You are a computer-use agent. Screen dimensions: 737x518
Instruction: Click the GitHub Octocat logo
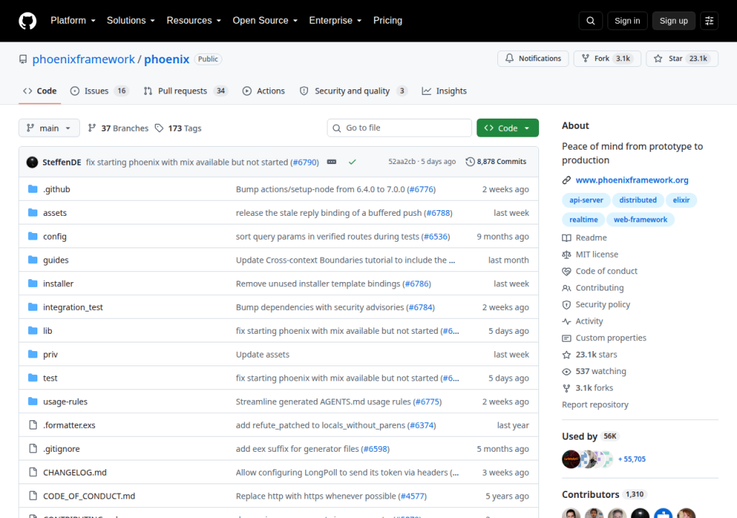point(27,21)
